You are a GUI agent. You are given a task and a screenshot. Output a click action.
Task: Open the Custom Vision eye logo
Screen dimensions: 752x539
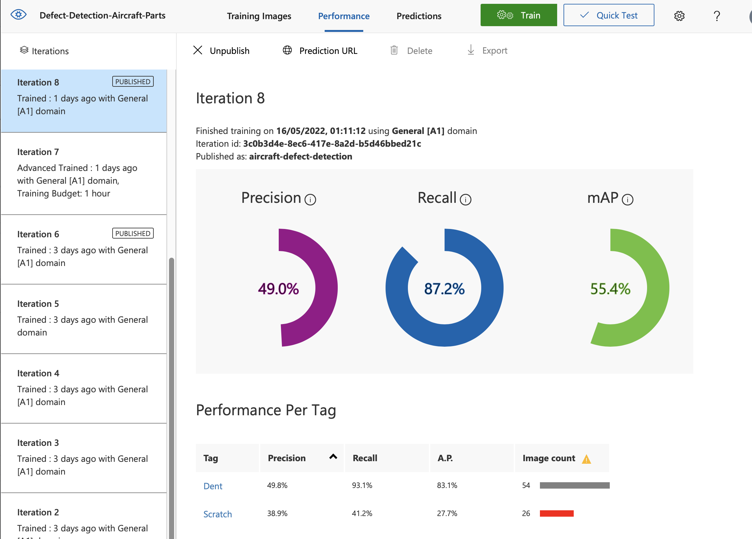click(18, 15)
